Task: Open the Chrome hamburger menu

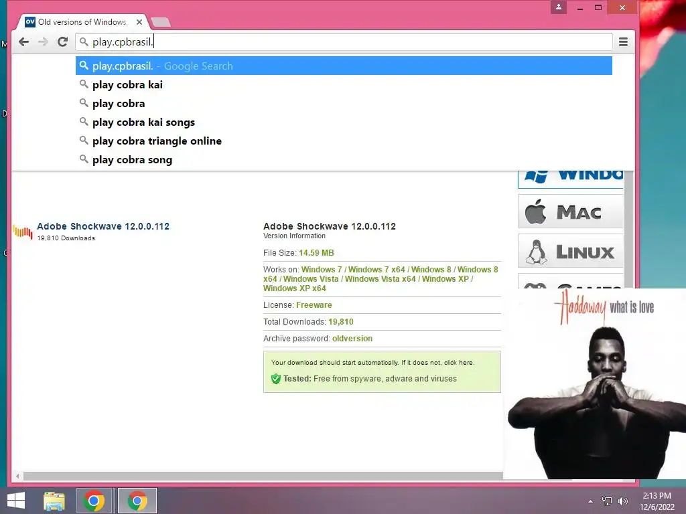Action: coord(624,42)
